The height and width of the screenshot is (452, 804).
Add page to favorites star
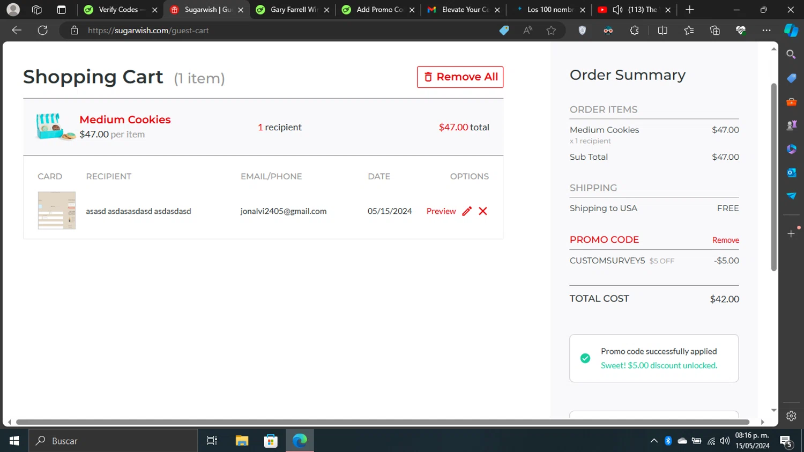pyautogui.click(x=551, y=31)
